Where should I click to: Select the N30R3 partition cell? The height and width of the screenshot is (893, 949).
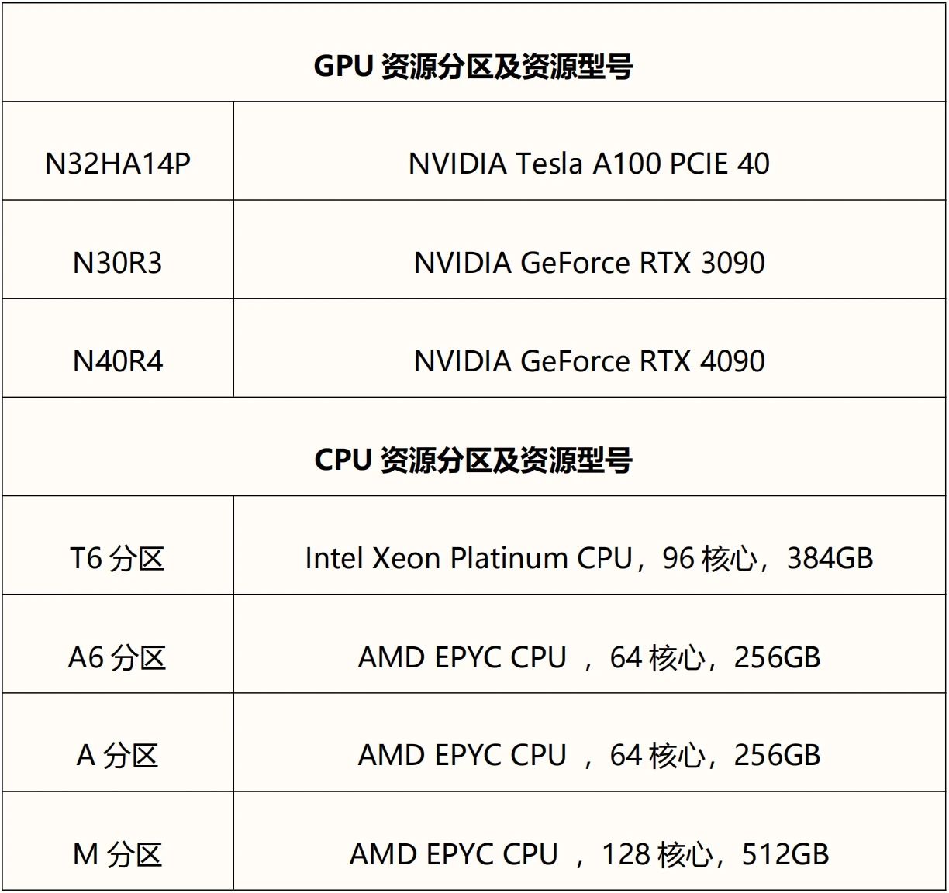pyautogui.click(x=118, y=263)
